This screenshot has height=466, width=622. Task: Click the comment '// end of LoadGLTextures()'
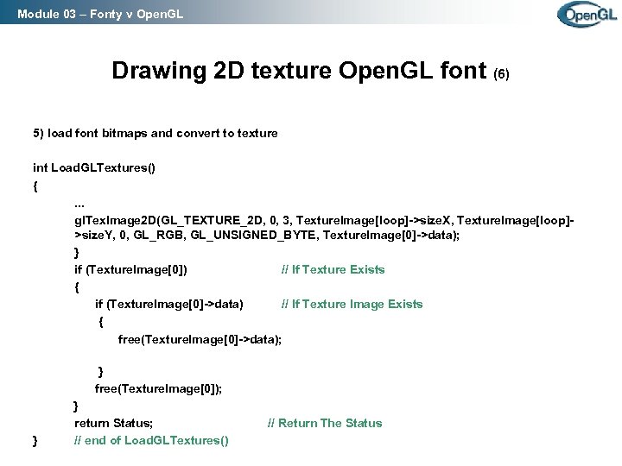coord(151,441)
